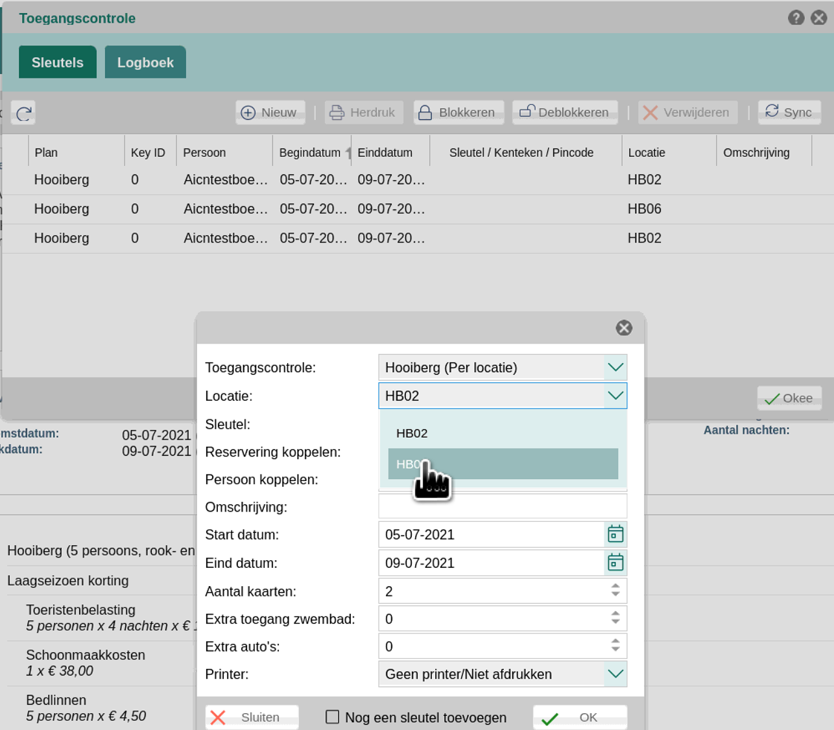Sort by the Locatie column header
This screenshot has width=834, height=730.
669,152
